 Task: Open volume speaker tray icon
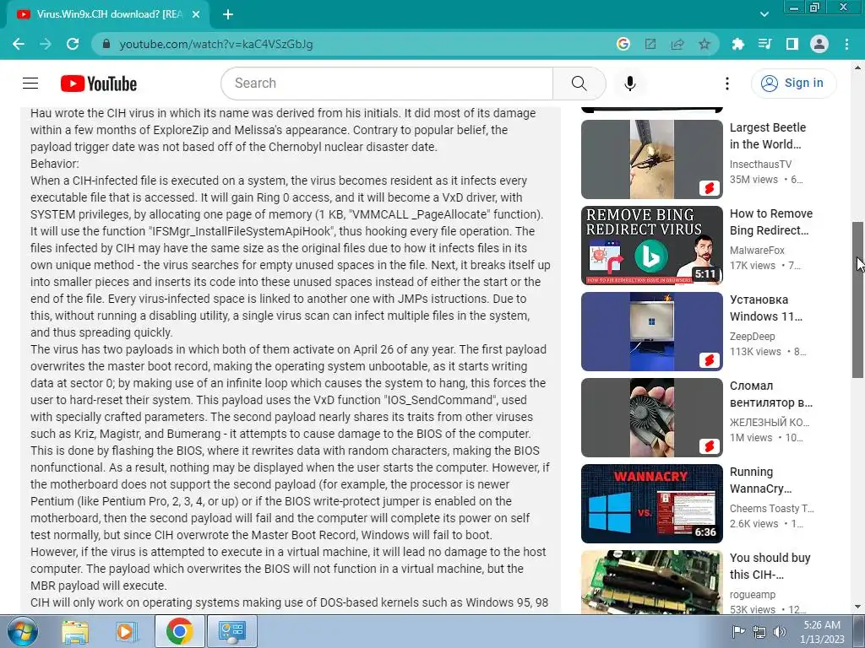coord(779,631)
